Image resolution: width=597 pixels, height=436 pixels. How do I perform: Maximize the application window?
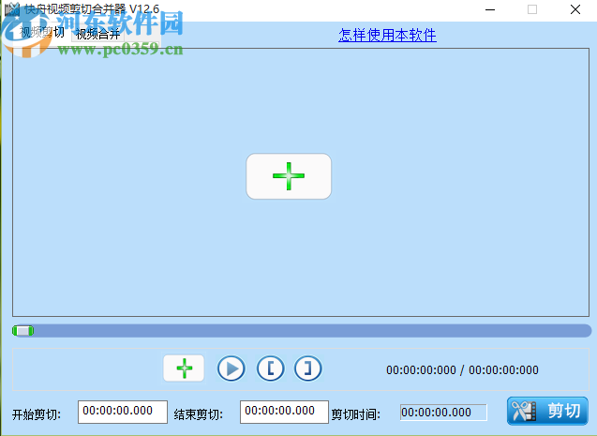[532, 9]
